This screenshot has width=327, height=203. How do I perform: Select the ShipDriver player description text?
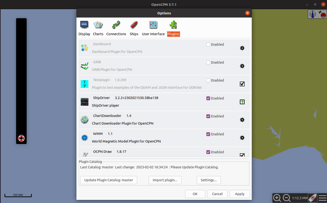(x=106, y=105)
